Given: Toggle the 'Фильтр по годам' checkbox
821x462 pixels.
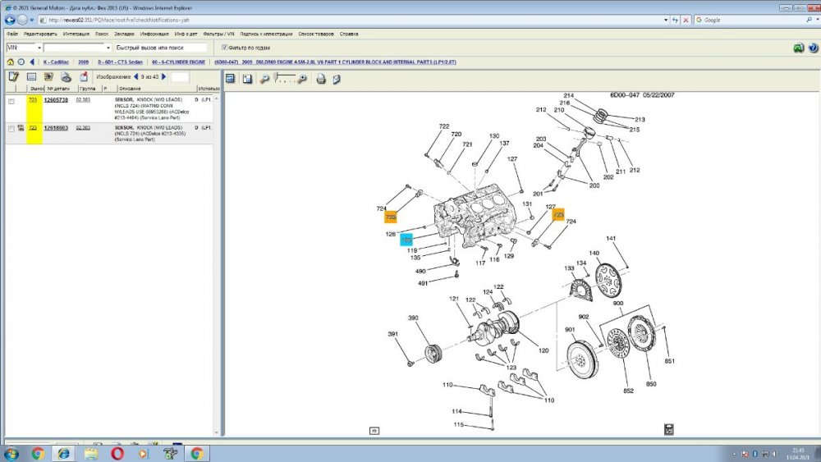Looking at the screenshot, I should pyautogui.click(x=224, y=48).
